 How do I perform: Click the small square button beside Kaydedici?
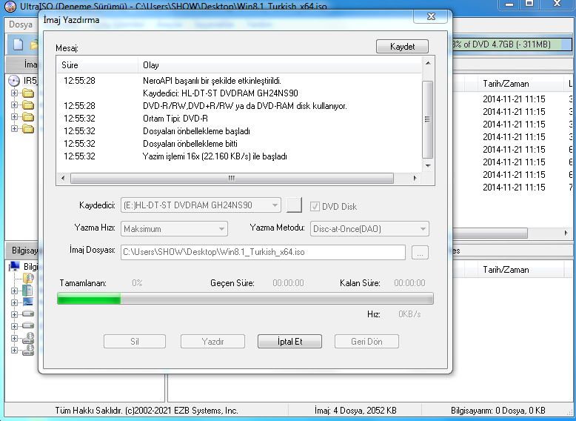pyautogui.click(x=294, y=205)
